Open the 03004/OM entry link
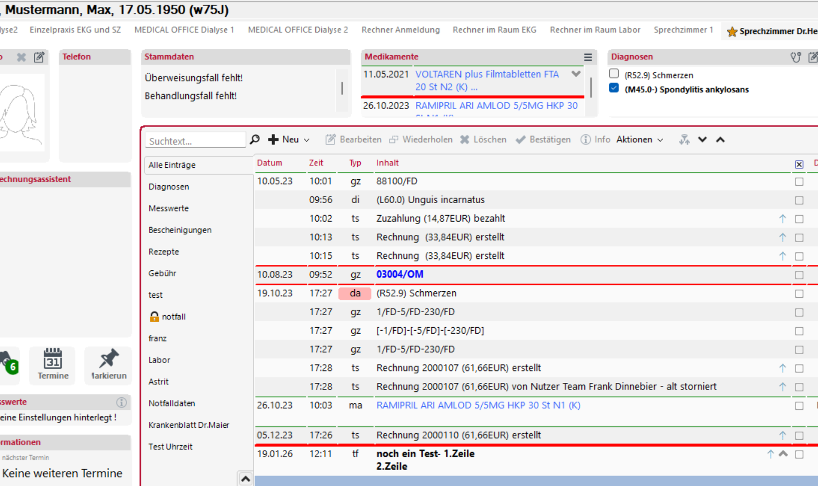 (400, 274)
